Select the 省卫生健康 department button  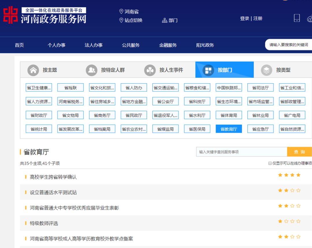tap(39, 88)
